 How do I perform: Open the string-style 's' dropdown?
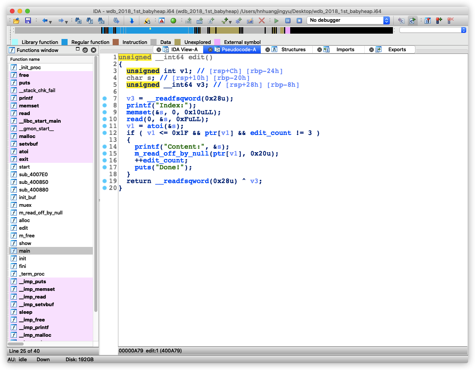click(230, 22)
